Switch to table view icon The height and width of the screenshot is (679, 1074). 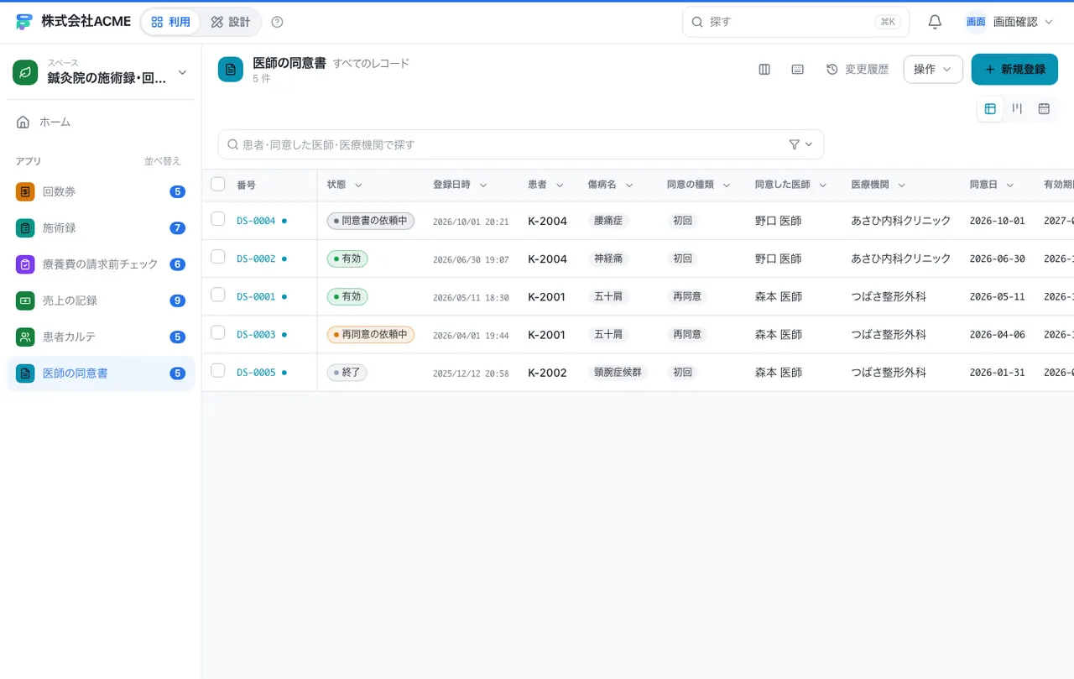(990, 108)
